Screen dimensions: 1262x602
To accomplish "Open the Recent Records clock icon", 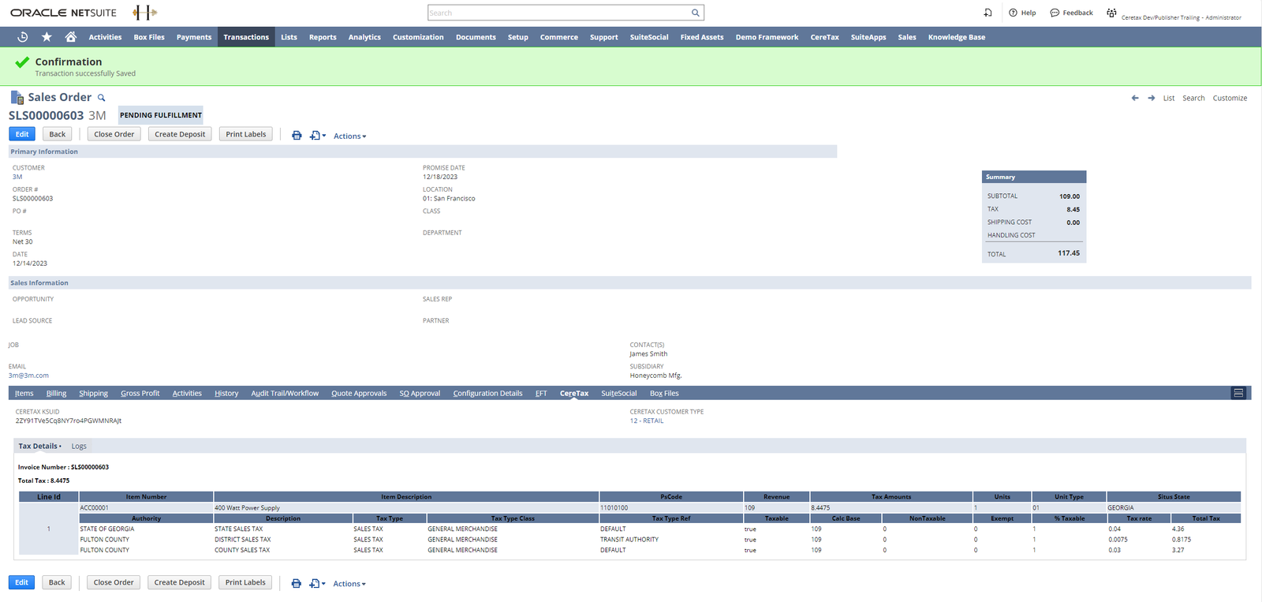I will (x=23, y=37).
